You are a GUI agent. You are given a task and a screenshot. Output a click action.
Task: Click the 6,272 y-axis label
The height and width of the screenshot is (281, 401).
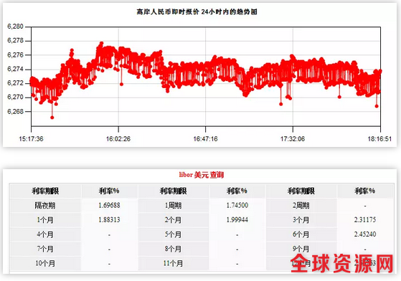click(x=15, y=83)
